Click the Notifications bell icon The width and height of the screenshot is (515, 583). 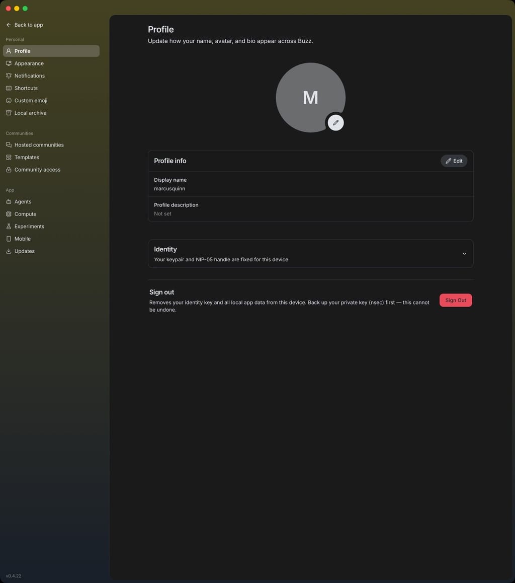pos(9,76)
